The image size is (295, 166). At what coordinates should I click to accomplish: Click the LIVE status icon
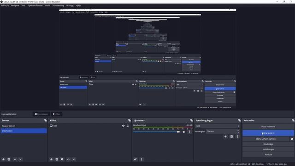pos(232,164)
